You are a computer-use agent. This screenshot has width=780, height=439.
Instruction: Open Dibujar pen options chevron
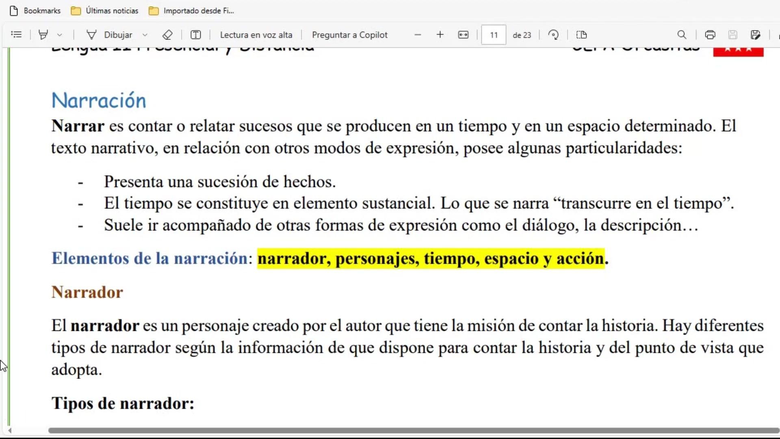(145, 35)
